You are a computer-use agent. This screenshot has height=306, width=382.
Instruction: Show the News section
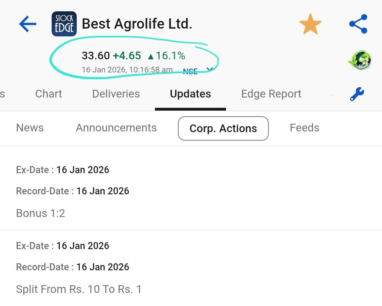pyautogui.click(x=30, y=128)
